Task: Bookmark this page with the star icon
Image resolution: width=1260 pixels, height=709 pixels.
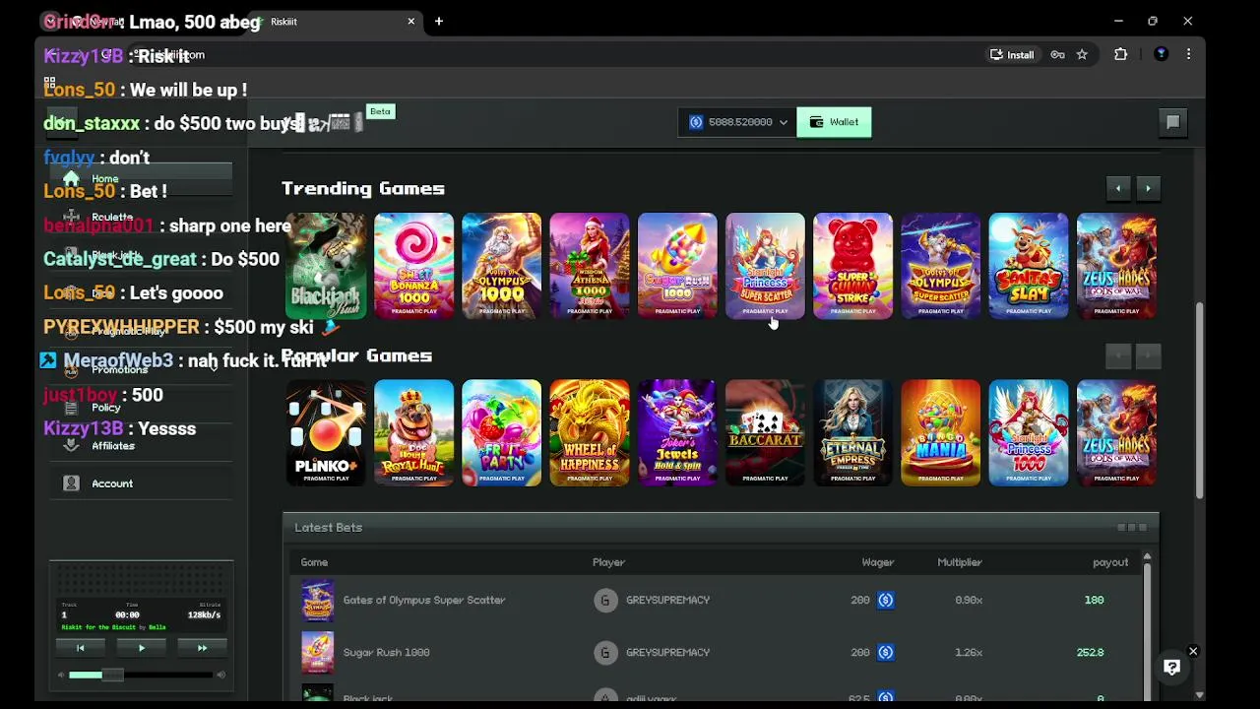Action: click(x=1082, y=55)
